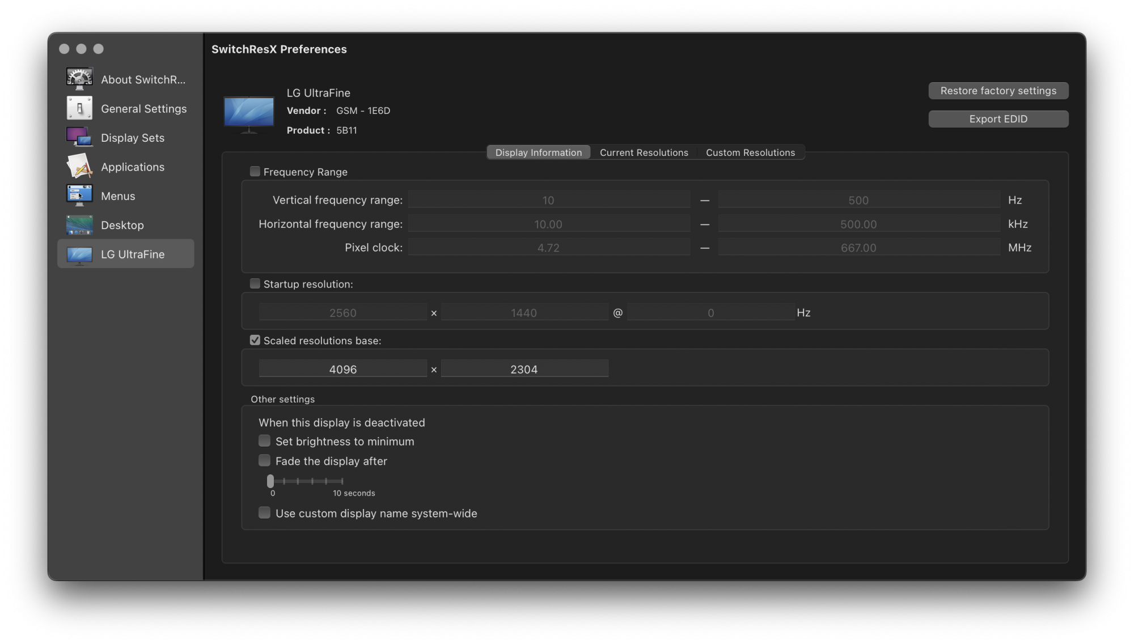Screen dimensions: 1134x644
Task: Enable Fade the display after option
Action: (264, 460)
